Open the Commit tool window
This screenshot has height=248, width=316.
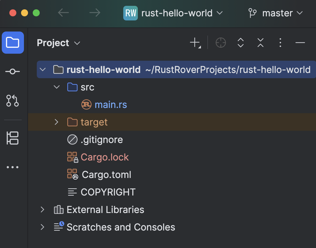pyautogui.click(x=13, y=71)
